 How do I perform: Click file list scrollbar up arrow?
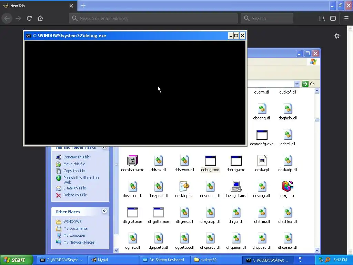pyautogui.click(x=317, y=91)
